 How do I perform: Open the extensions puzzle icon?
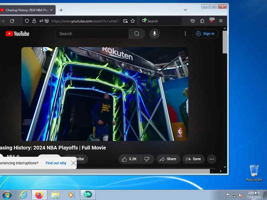(202, 21)
